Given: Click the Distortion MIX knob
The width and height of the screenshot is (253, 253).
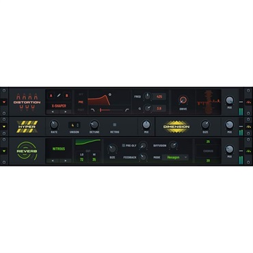Looking at the screenshot, I should (x=230, y=100).
